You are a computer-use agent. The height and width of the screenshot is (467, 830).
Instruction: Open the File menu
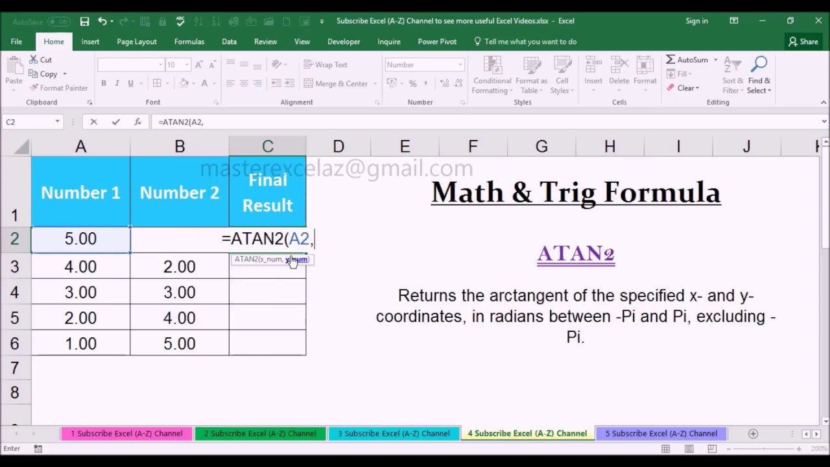point(16,42)
